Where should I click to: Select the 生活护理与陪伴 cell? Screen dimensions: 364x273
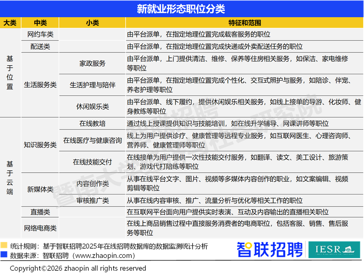click(93, 85)
